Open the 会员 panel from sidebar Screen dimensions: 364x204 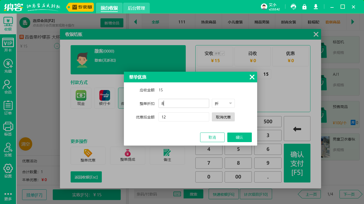[8, 88]
